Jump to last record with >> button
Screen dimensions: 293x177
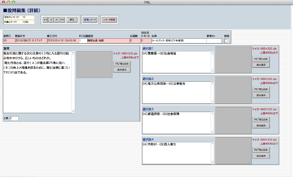tap(62, 20)
